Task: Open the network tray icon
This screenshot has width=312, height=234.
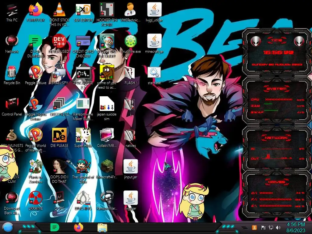Action: (x=271, y=228)
